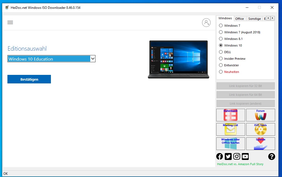
Task: Click the tab scroll right arrow
Action: (272, 18)
